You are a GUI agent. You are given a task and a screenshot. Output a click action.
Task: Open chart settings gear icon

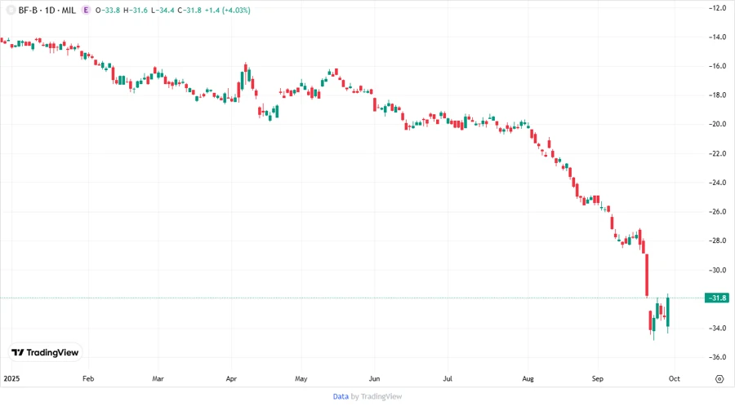coord(719,379)
